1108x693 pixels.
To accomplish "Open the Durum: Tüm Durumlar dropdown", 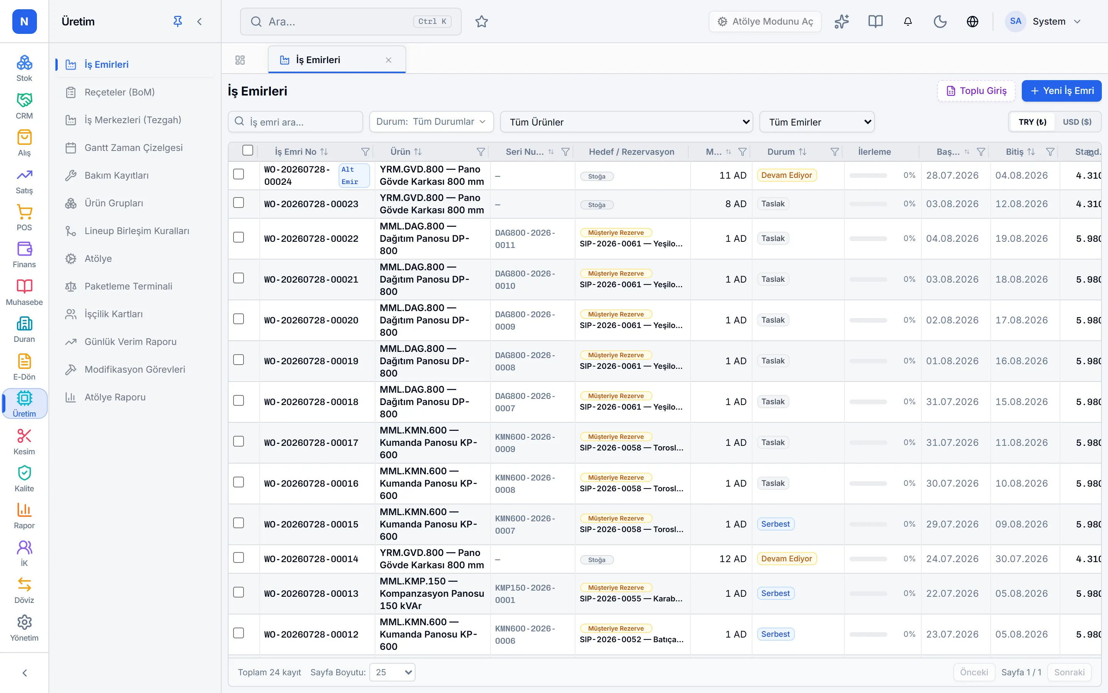I will pyautogui.click(x=431, y=121).
